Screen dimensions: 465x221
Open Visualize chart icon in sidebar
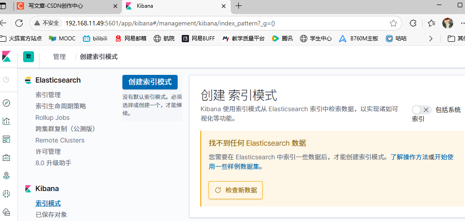(x=6, y=121)
